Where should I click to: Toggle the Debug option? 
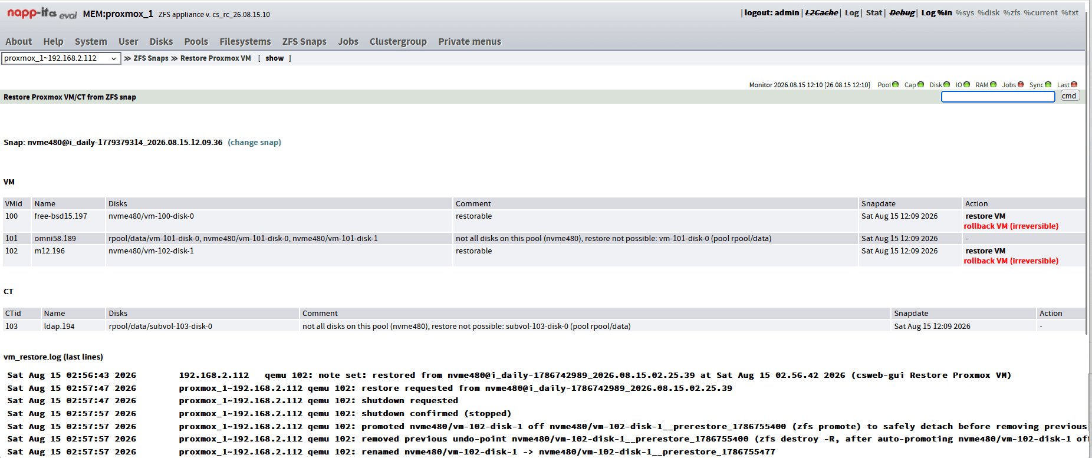[902, 12]
